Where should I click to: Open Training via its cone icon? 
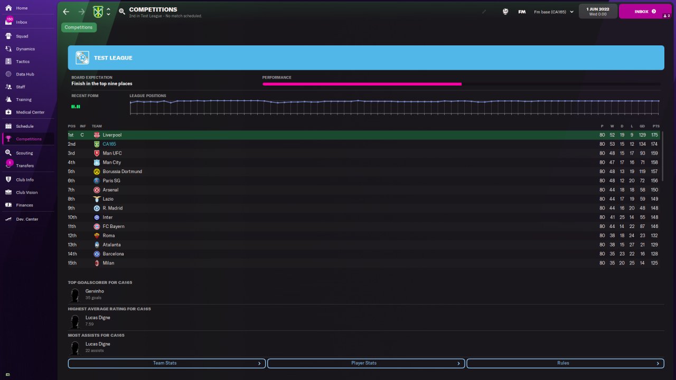(x=8, y=100)
